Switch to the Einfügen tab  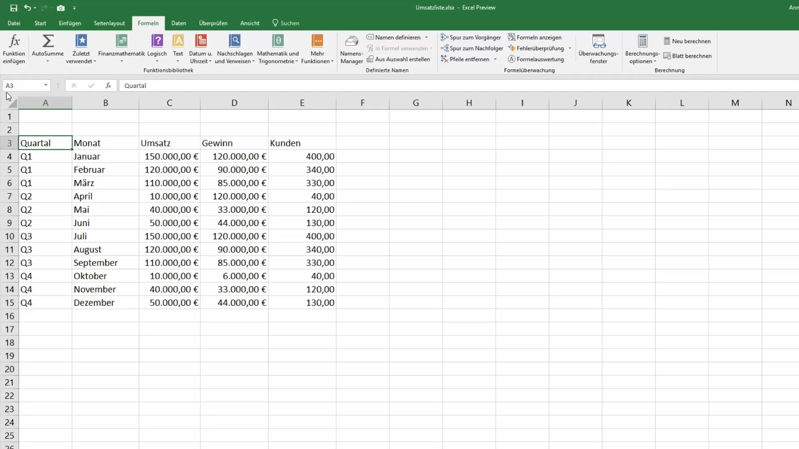[70, 23]
